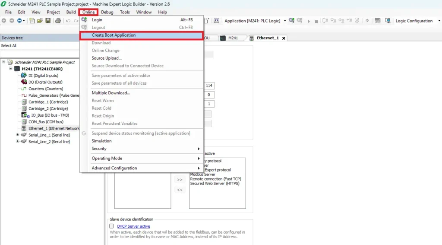Screen dimensions: 442x245
Task: Click the new project toolbar icon
Action: click(x=32, y=21)
